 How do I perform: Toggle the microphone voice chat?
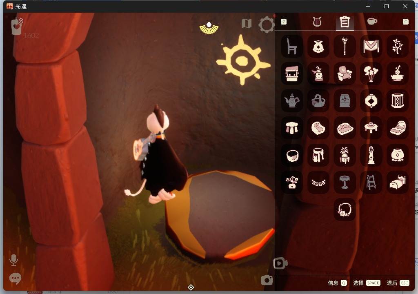13,260
